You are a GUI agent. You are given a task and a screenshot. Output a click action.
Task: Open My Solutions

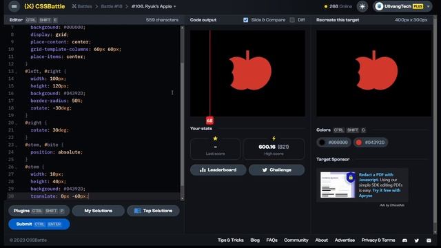click(x=98, y=211)
